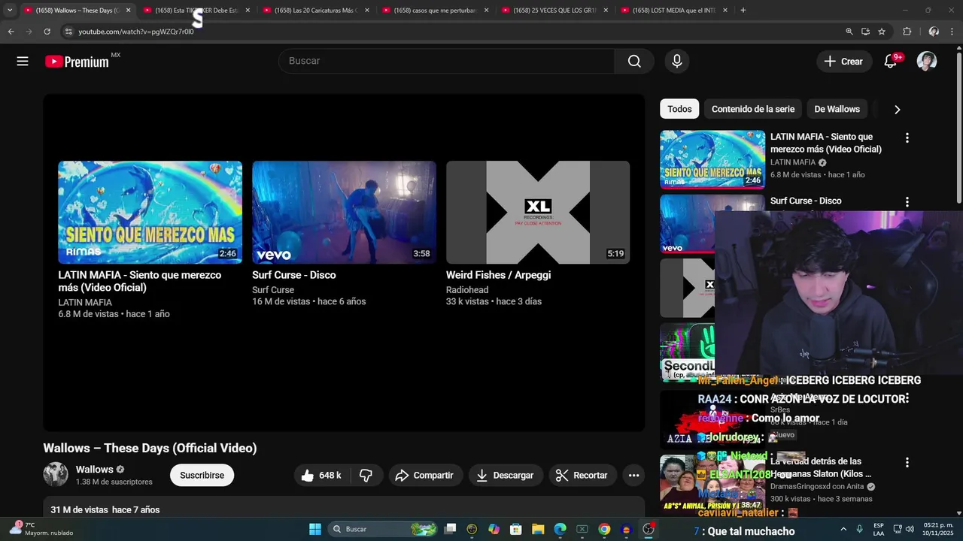This screenshot has height=541, width=963.
Task: Open the Windows Start menu
Action: [315, 529]
